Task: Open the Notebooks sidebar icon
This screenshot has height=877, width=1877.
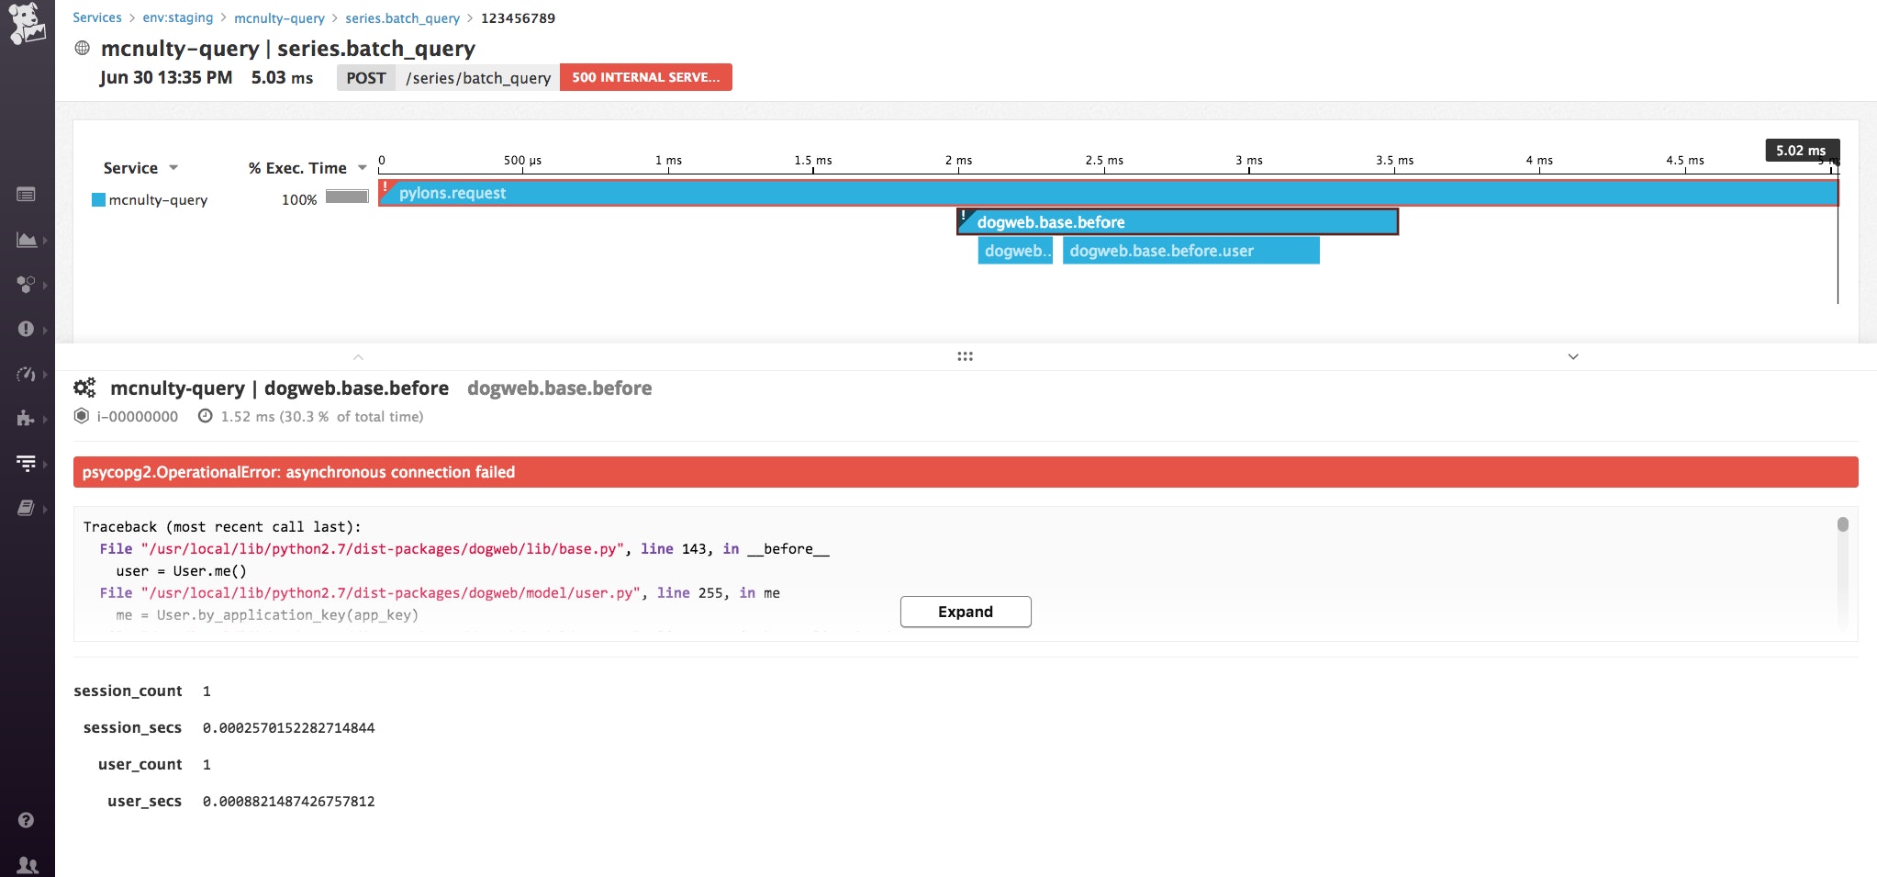Action: (27, 508)
